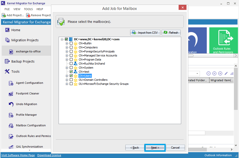This screenshot has width=239, height=158.
Task: Click the start job play icon
Action: (x=214, y=74)
